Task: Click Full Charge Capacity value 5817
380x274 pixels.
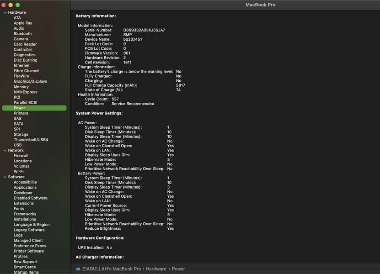Action: (181, 85)
